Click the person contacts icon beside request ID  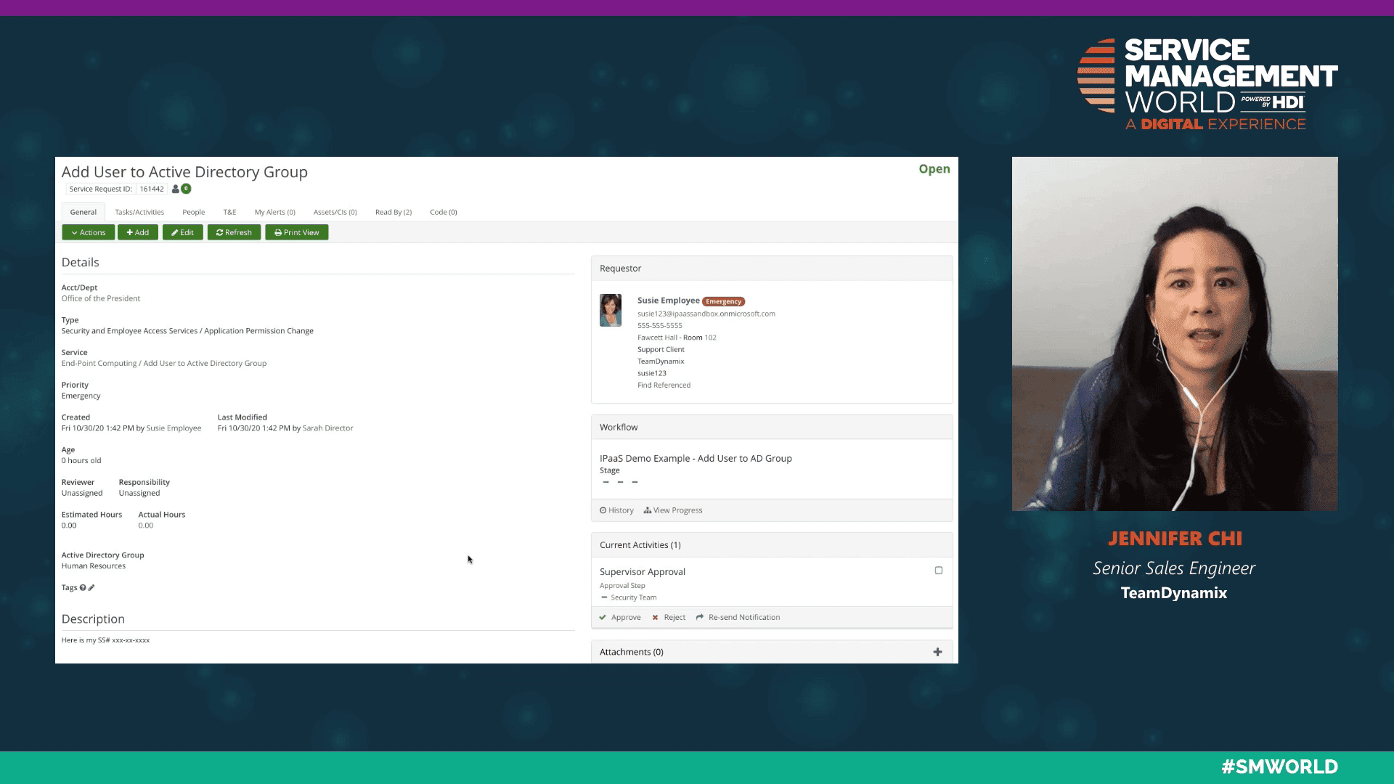click(175, 189)
